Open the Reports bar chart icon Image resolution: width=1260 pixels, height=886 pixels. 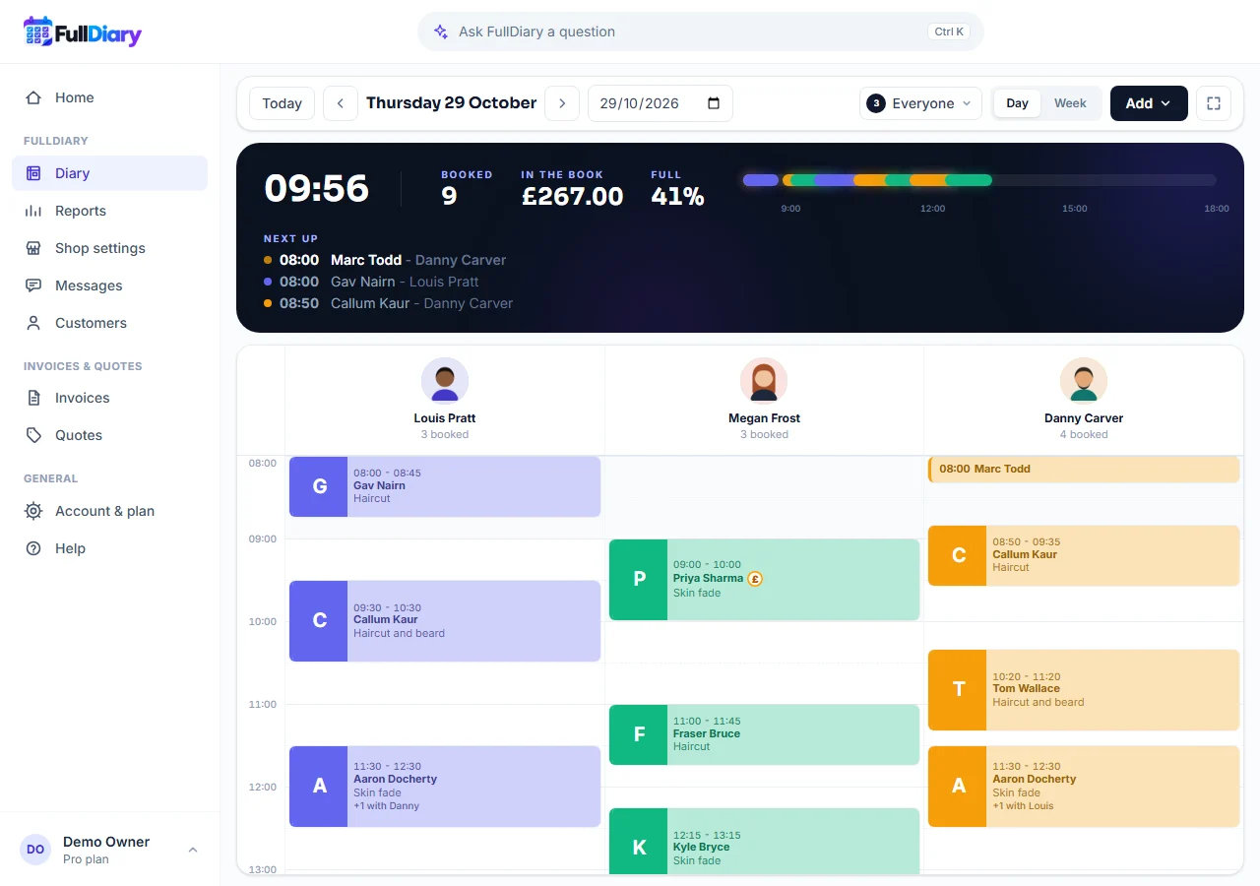(33, 211)
